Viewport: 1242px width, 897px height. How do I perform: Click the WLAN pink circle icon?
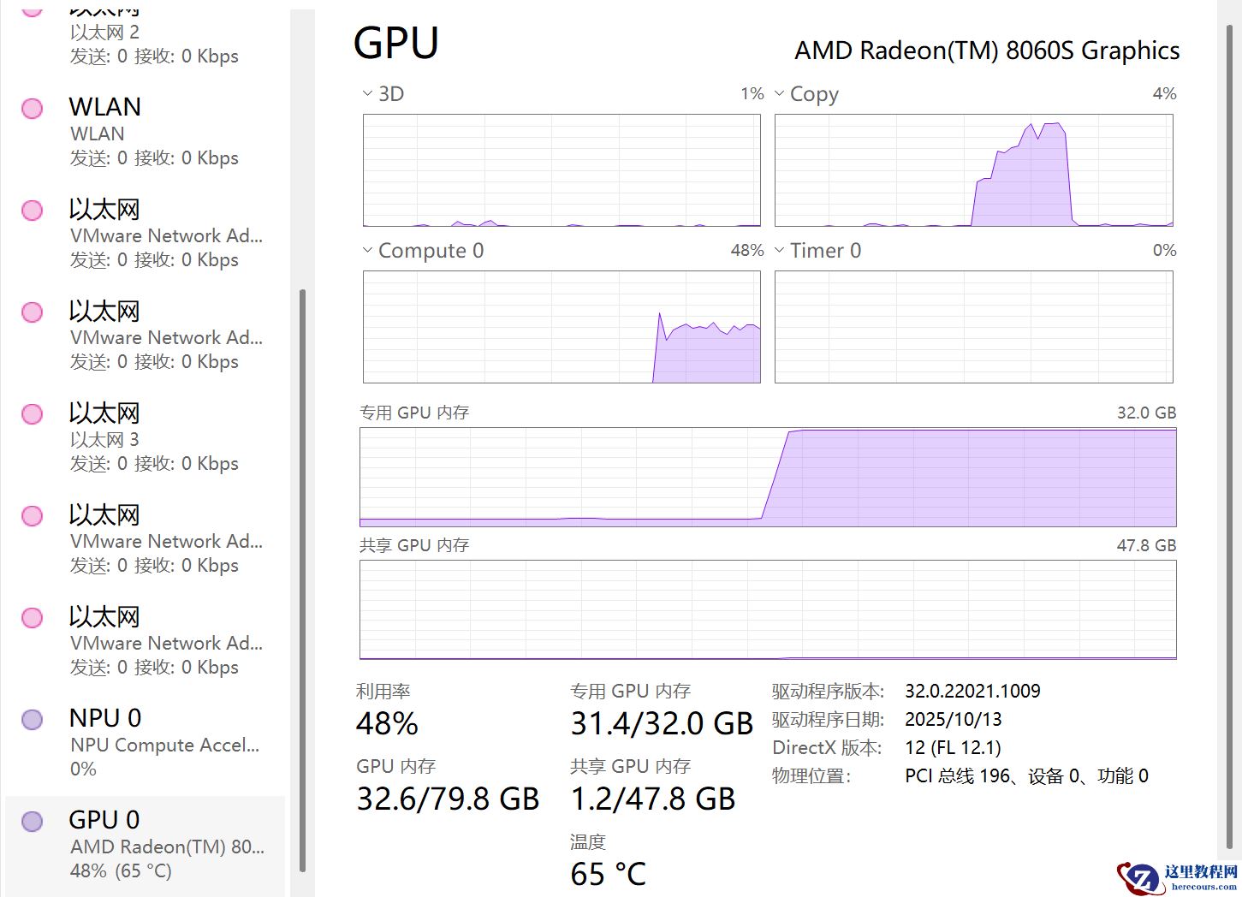coord(33,109)
